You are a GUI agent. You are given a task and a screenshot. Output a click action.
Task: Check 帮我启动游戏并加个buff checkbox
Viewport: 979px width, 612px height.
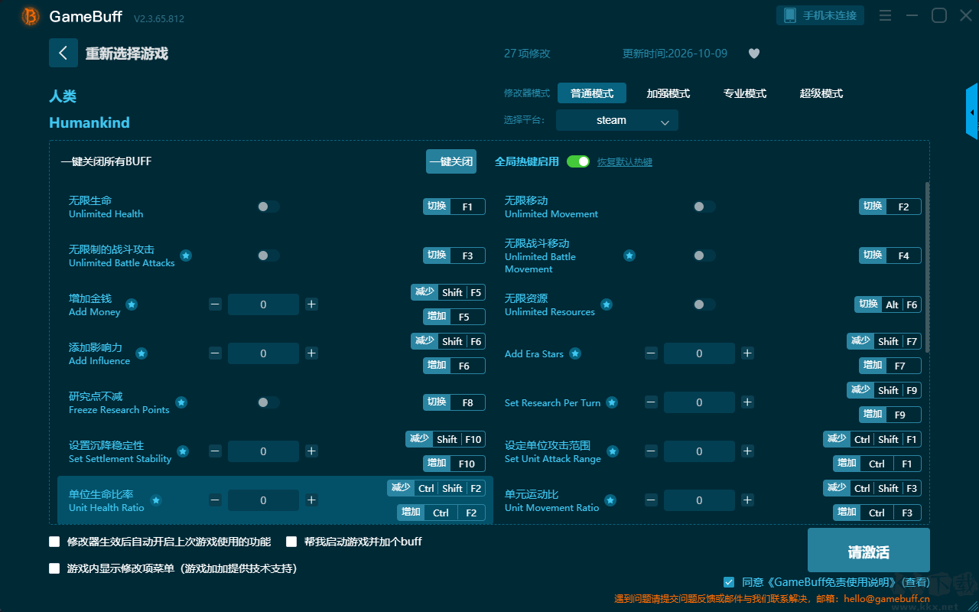click(291, 542)
